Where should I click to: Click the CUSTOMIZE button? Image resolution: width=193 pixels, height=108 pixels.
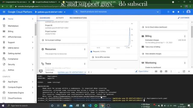(184, 18)
